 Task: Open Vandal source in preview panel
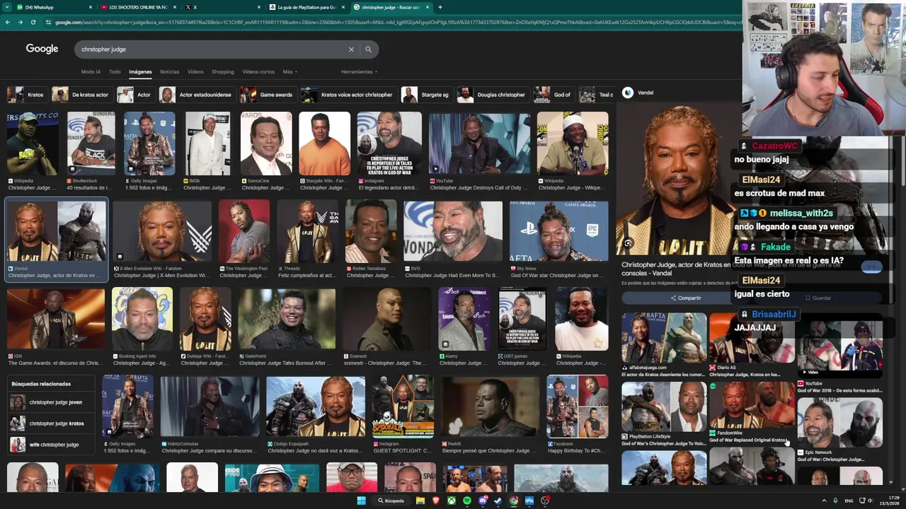(638, 93)
